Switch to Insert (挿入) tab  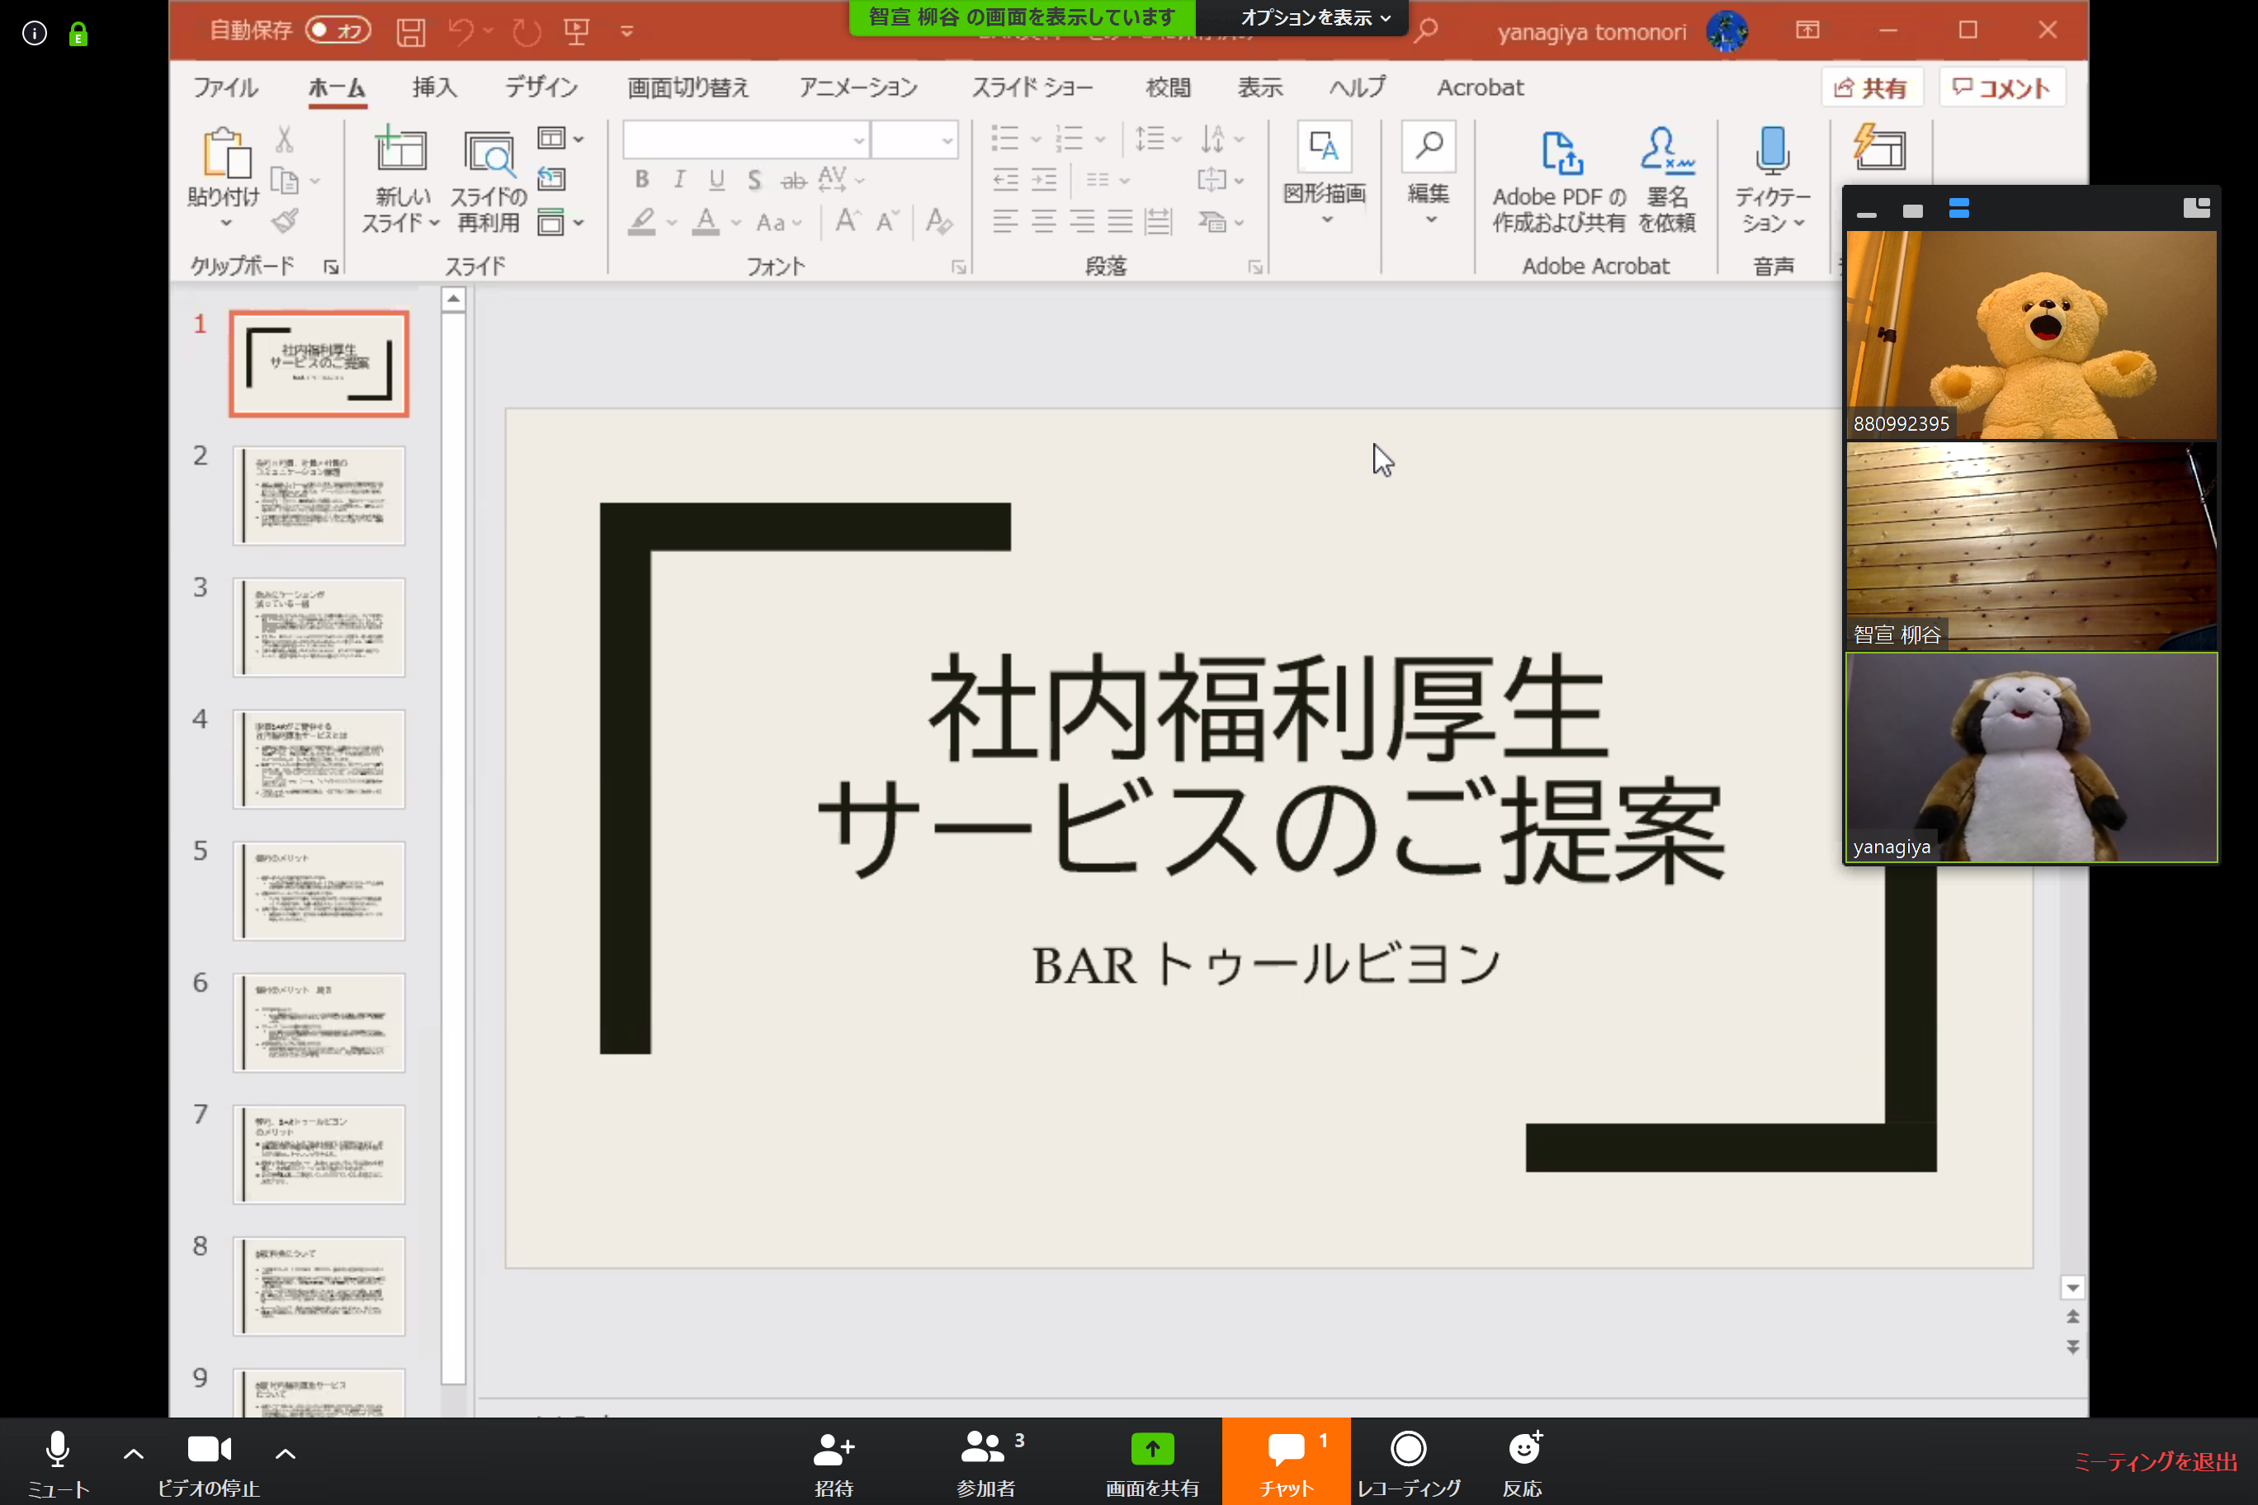click(435, 87)
